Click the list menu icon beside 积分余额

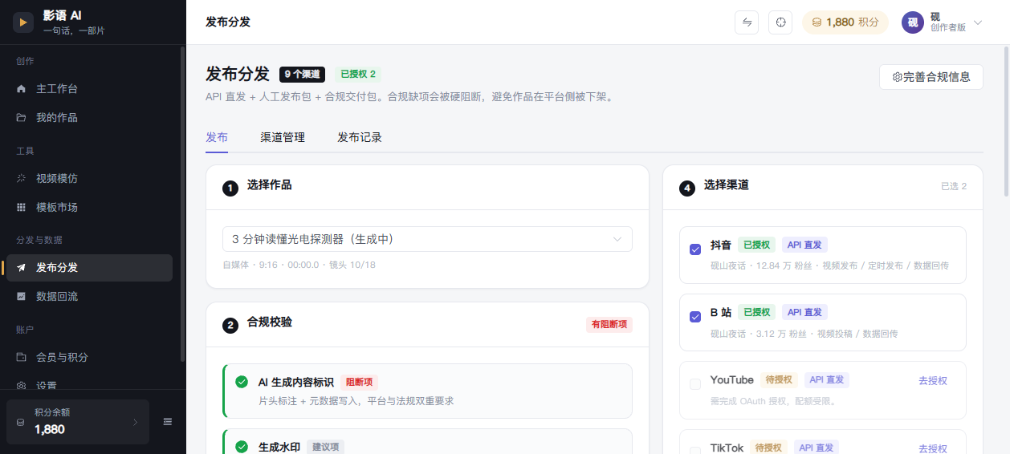(168, 422)
